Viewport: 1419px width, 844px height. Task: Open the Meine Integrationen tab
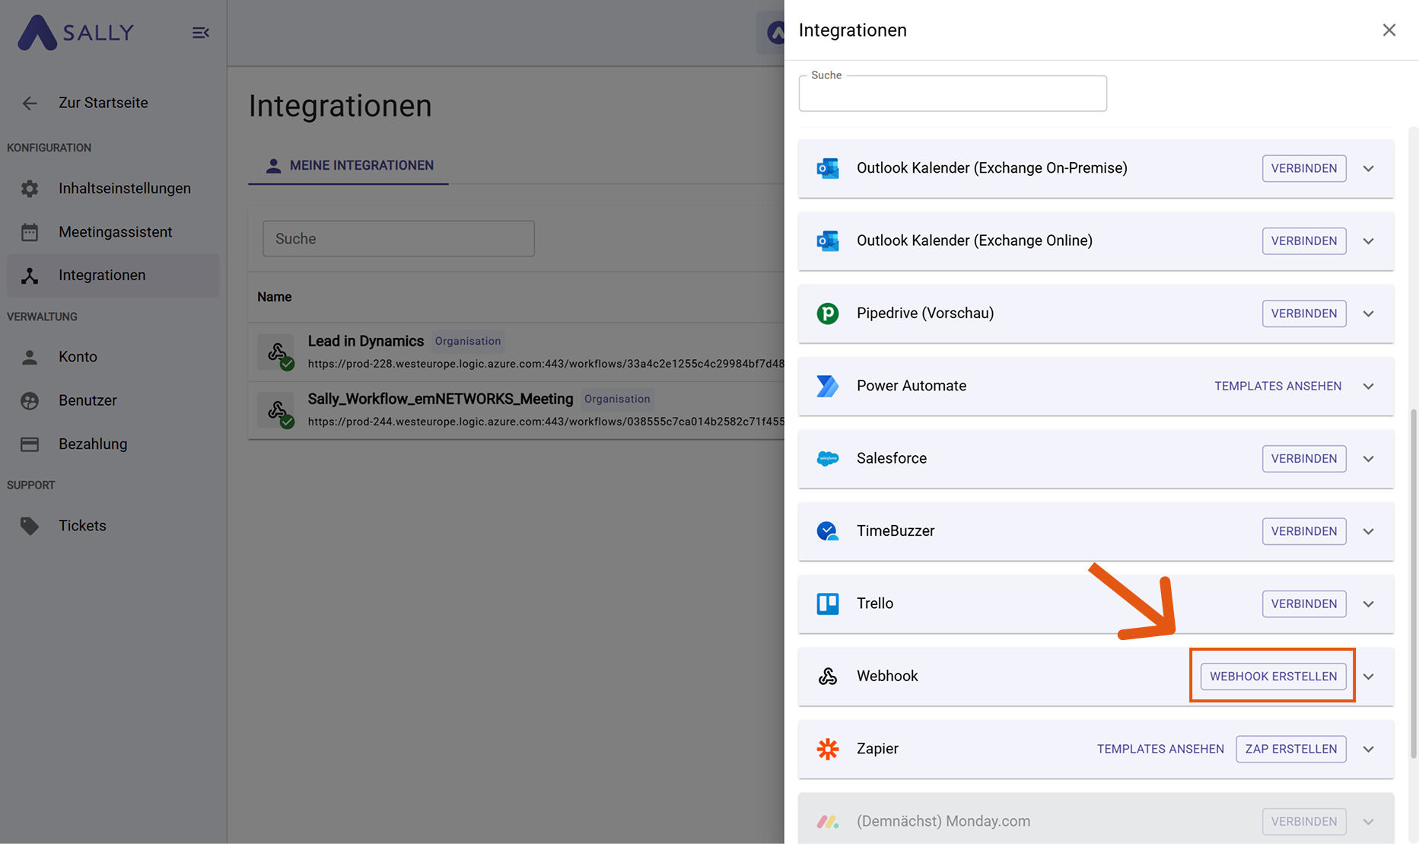348,165
